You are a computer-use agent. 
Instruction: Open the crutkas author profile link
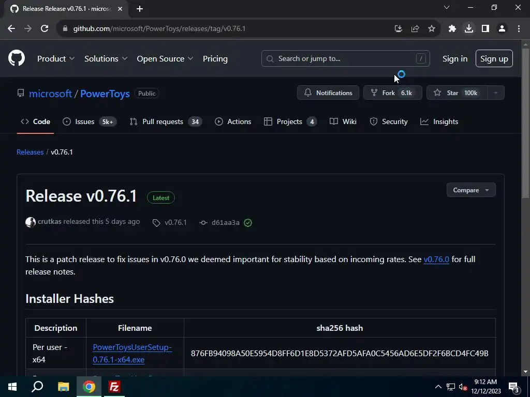pyautogui.click(x=49, y=221)
